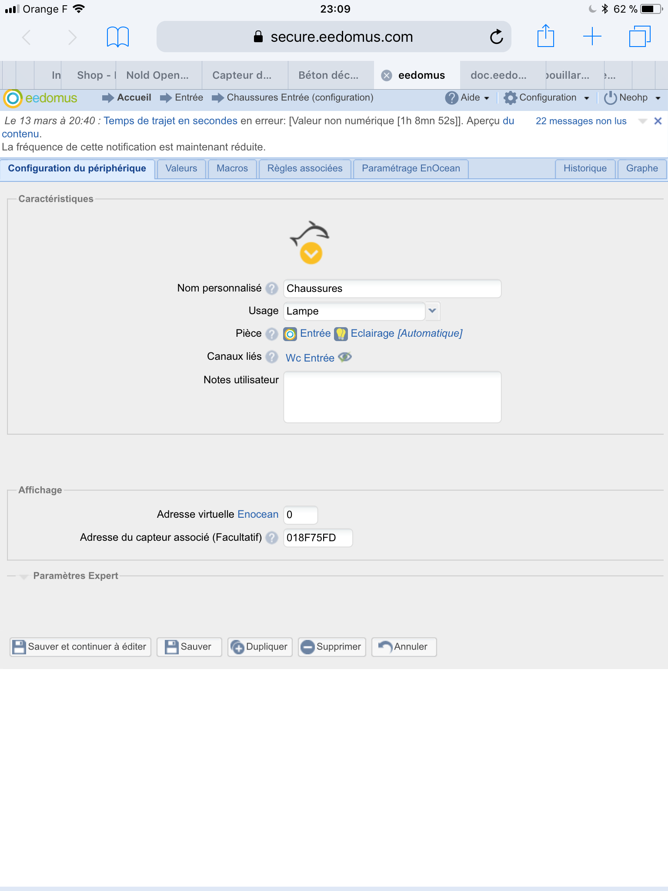Screen dimensions: 668x891
Task: Open icon chooser yellow chevron
Action: click(x=311, y=253)
